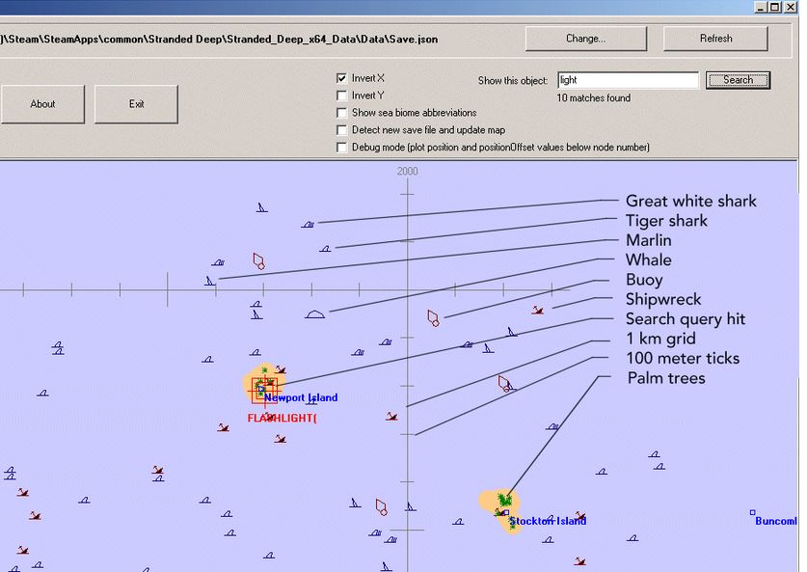The width and height of the screenshot is (807, 572).
Task: Click the Search button
Action: click(738, 80)
